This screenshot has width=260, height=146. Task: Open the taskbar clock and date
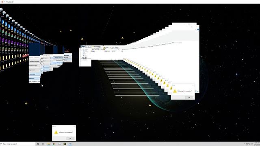click(x=257, y=144)
